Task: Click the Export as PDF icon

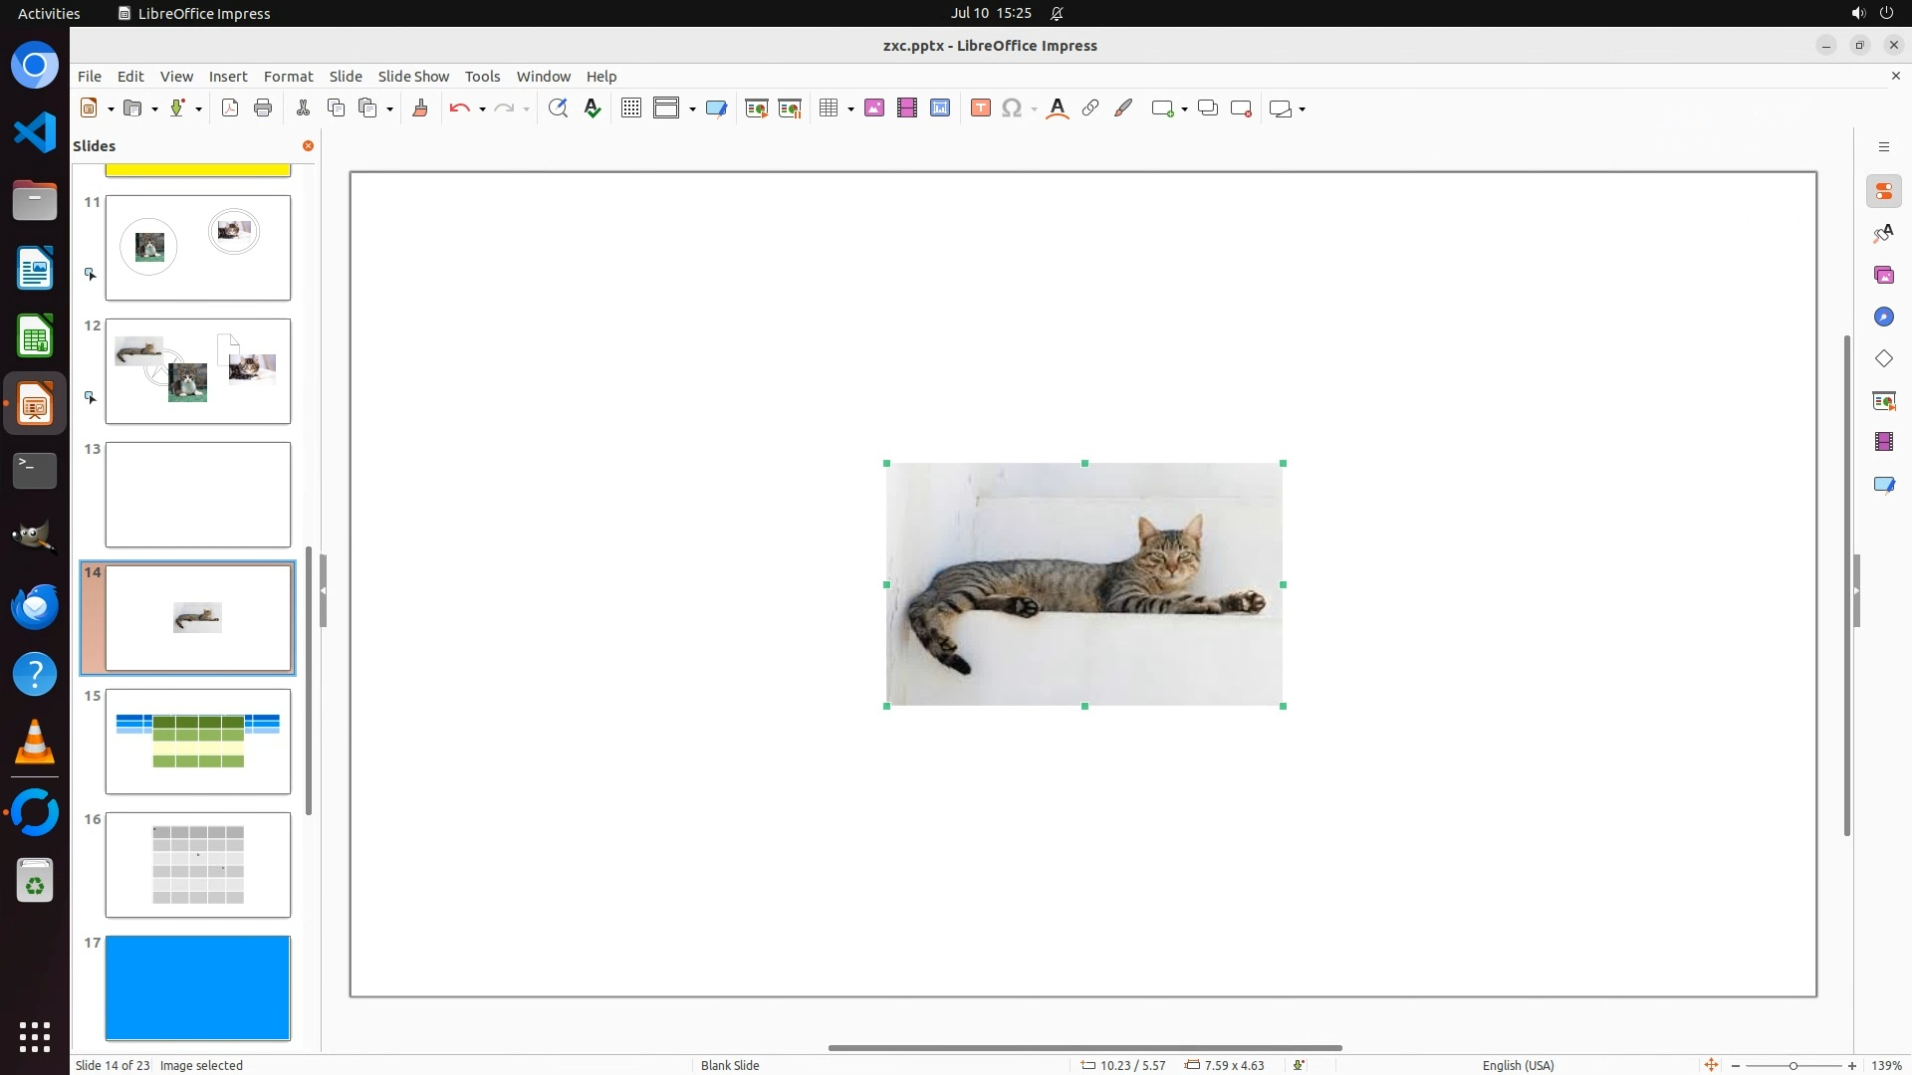Action: pyautogui.click(x=230, y=108)
